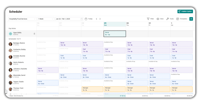This screenshot has height=100, width=201.
Task: Toggle the pin icon on Open Shifts
Action: pyautogui.click(x=34, y=34)
